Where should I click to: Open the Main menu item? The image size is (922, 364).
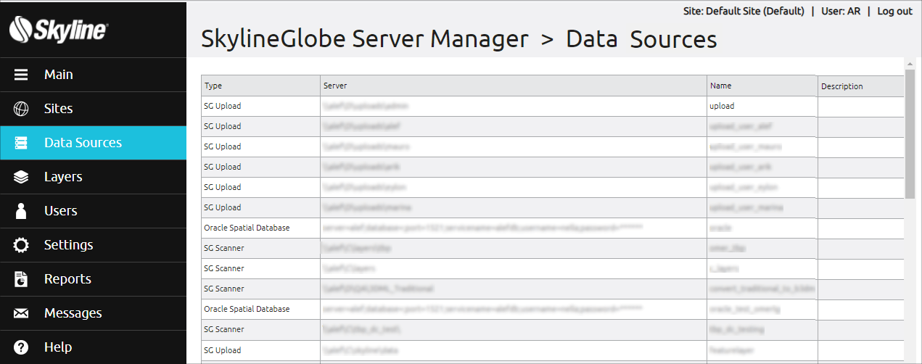[x=93, y=75]
